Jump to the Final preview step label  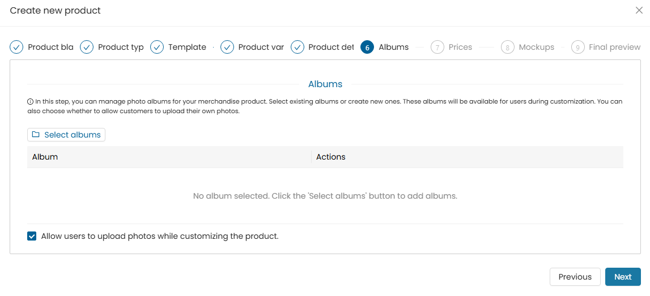615,47
